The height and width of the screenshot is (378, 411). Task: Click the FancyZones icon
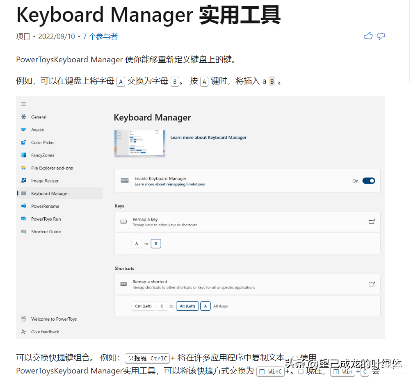pos(24,155)
